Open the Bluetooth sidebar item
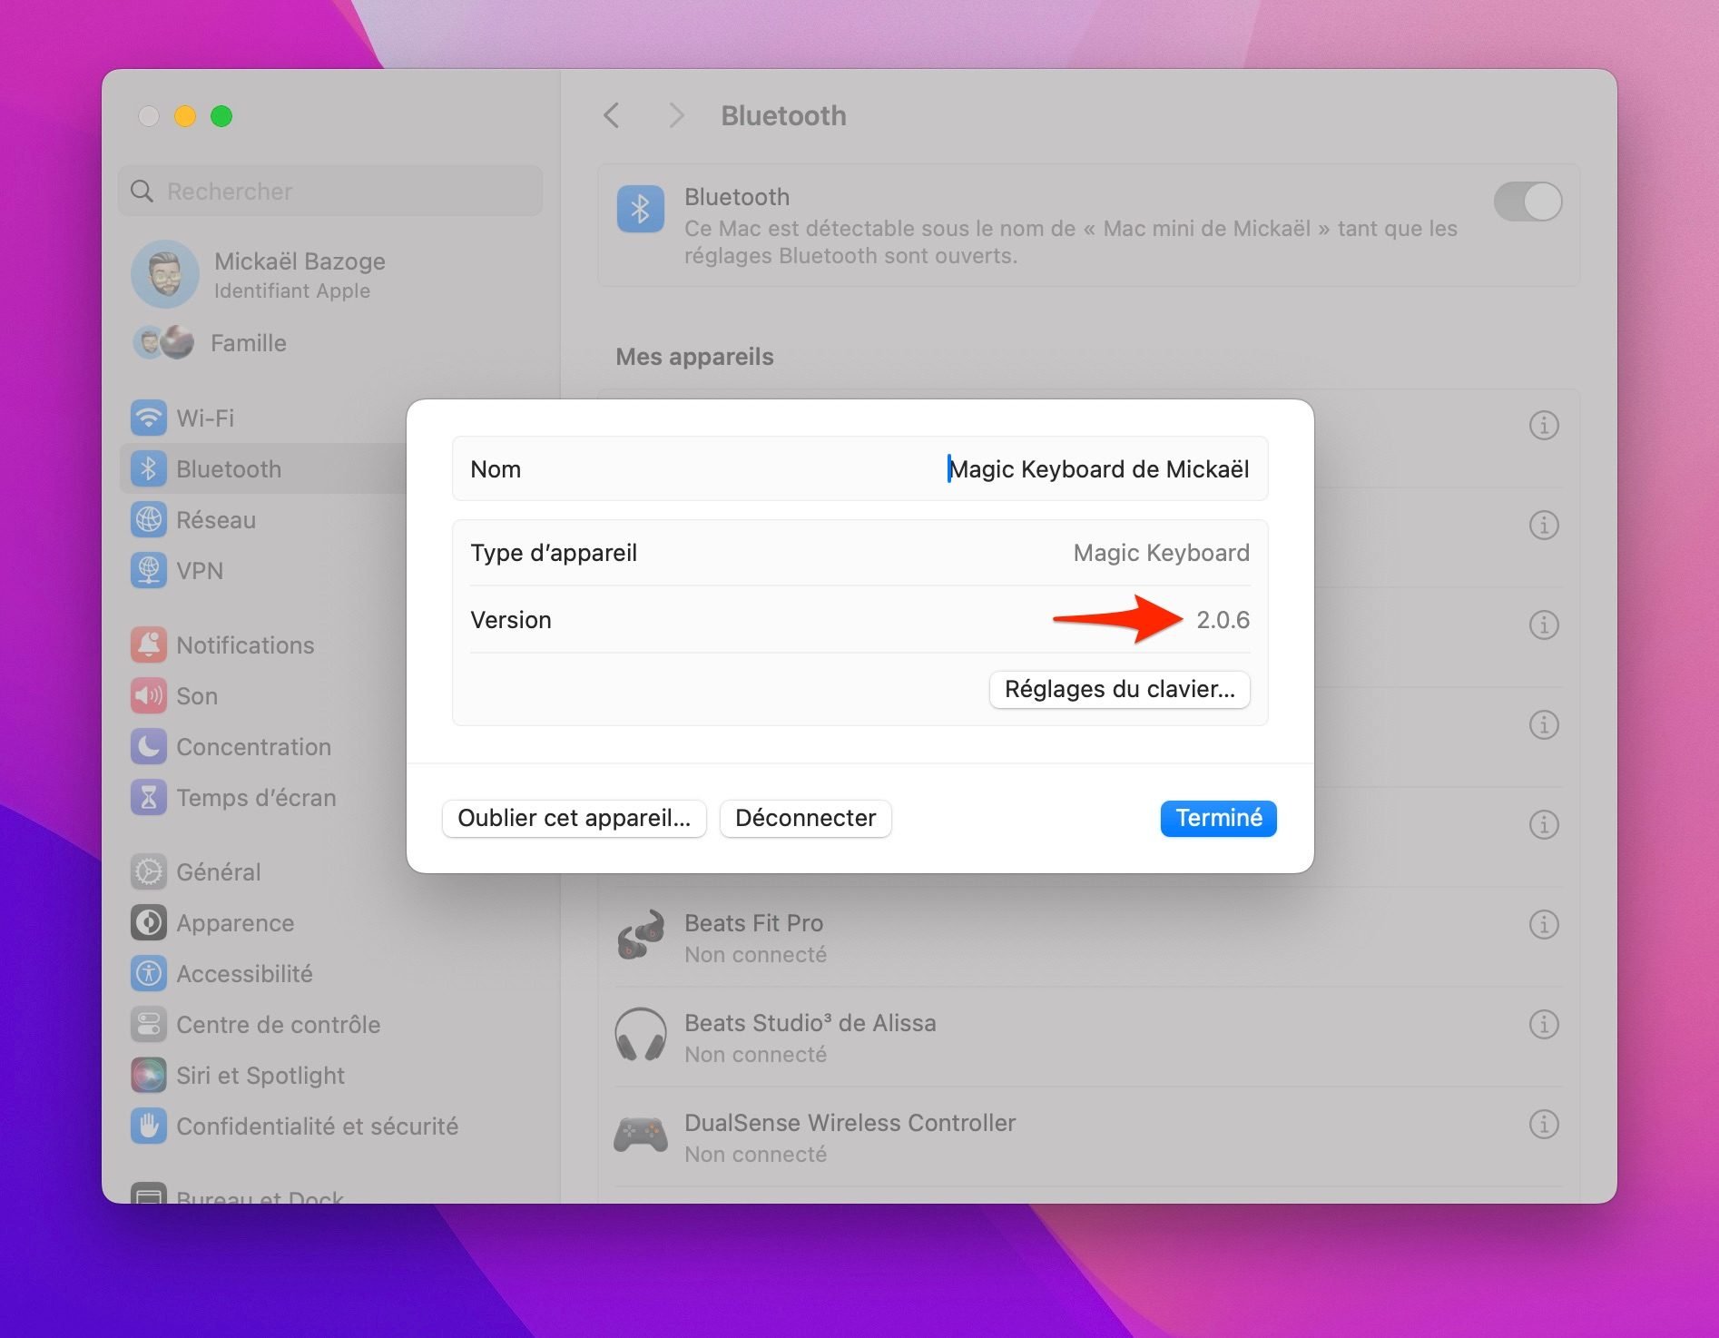Screen dimensions: 1719x1338 (263, 468)
